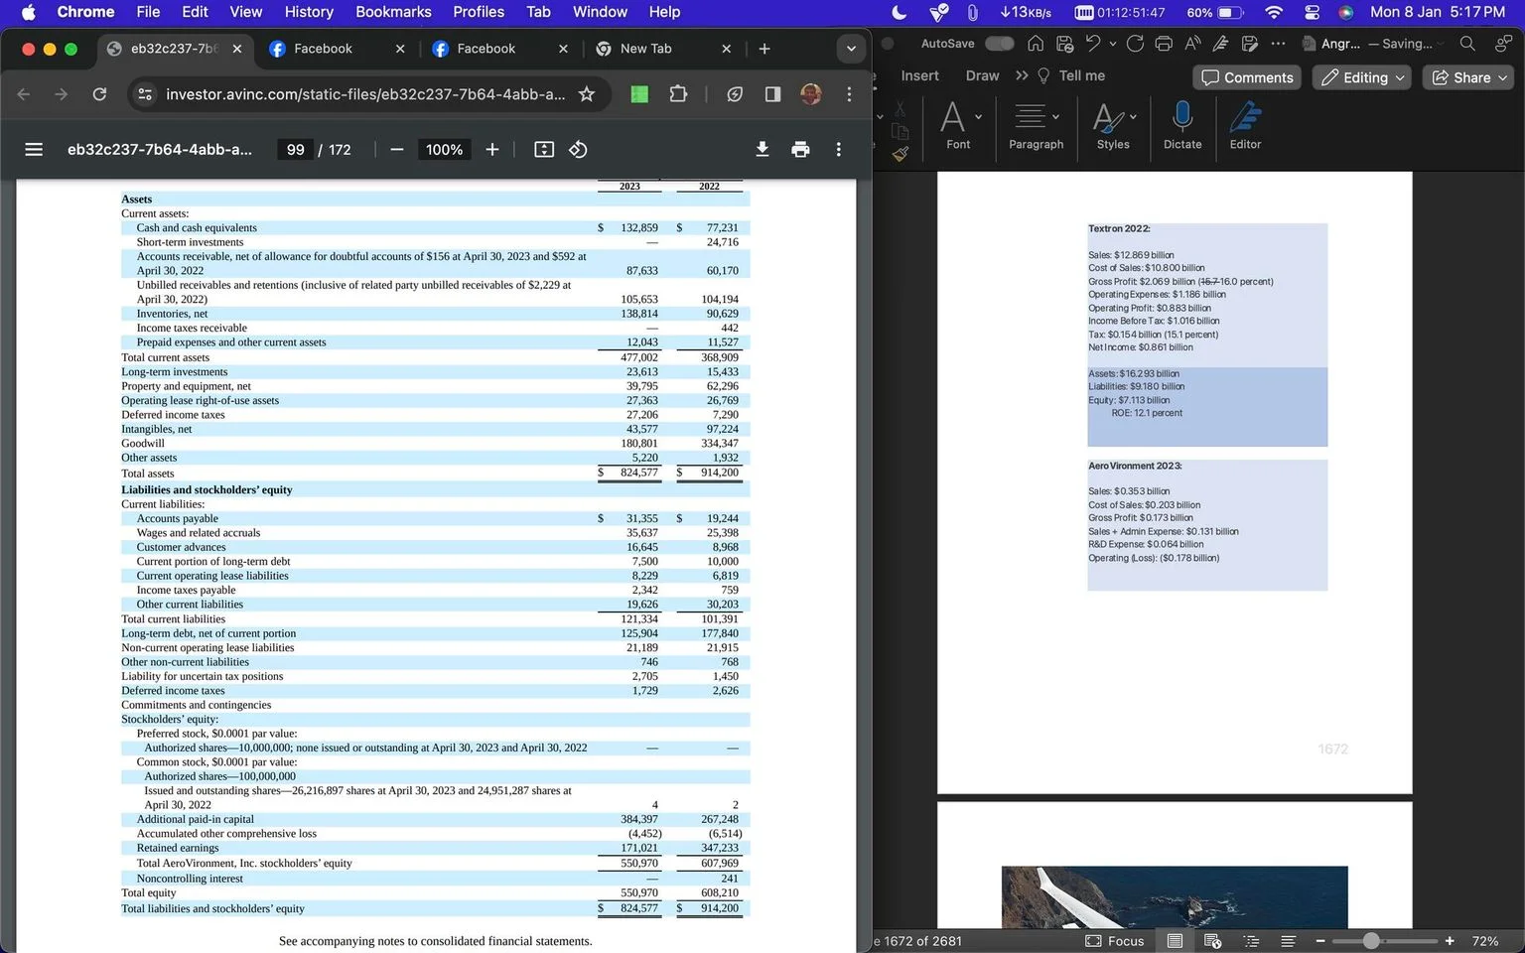Open Chrome side panel toggle
1525x953 pixels.
click(x=772, y=94)
